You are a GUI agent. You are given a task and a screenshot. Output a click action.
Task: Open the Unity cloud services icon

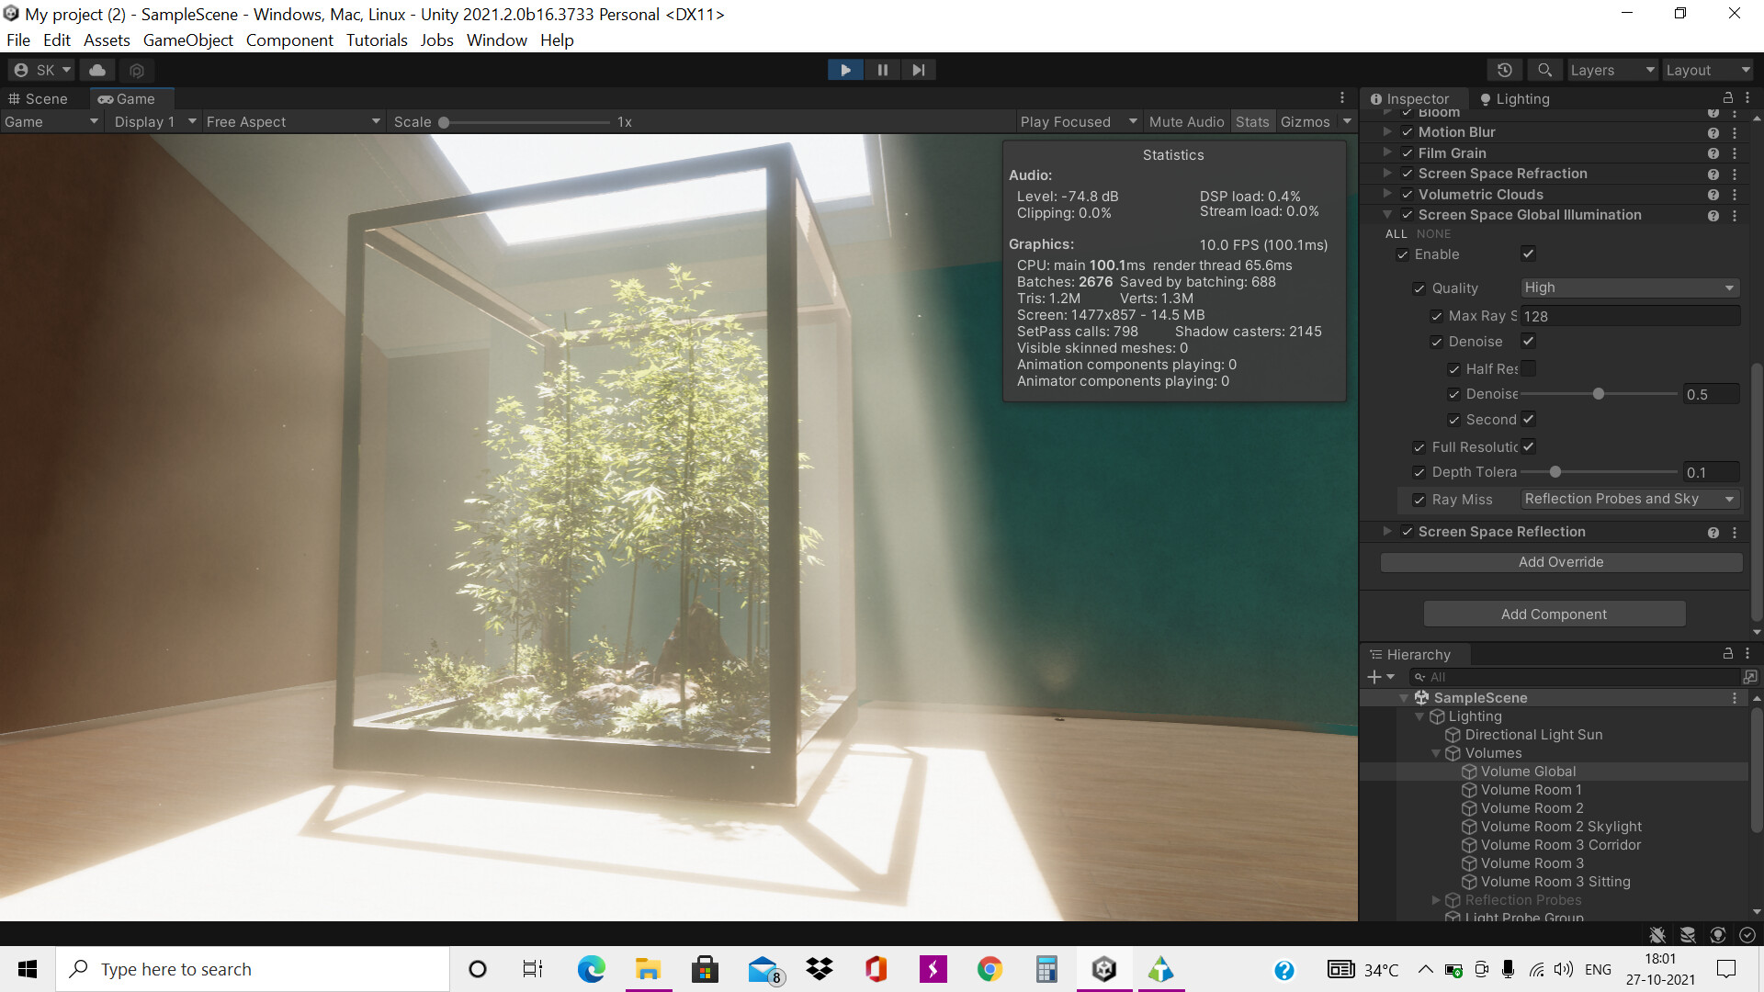tap(96, 70)
